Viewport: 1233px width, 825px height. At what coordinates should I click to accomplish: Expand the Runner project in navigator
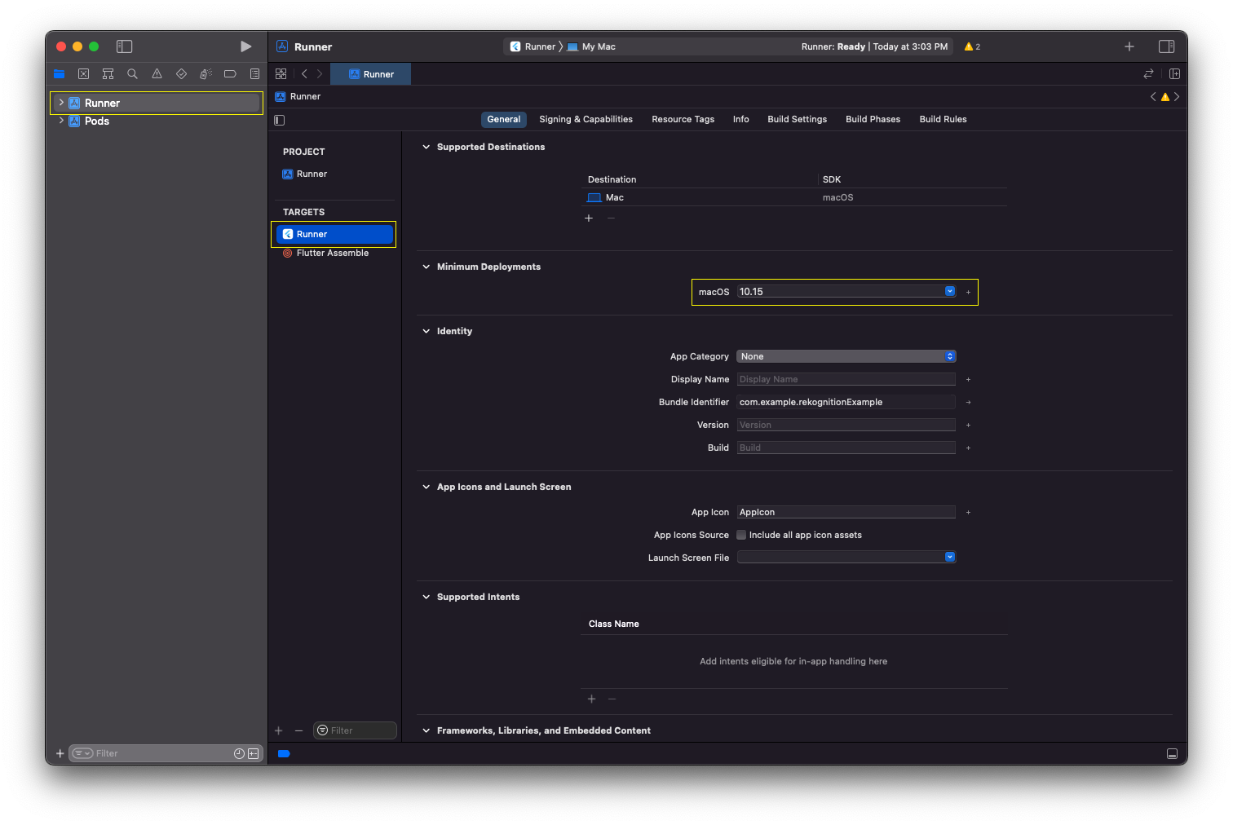click(61, 103)
